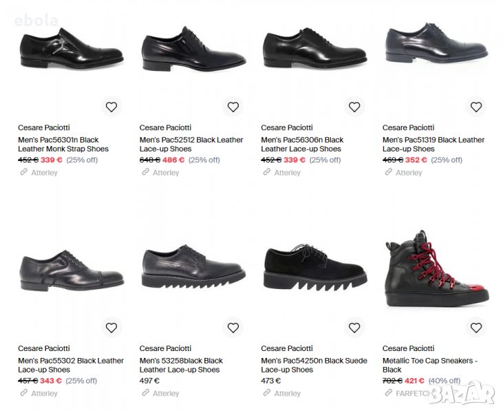Wishlist the Pac55302 Black Leather Shoes
The width and height of the screenshot is (503, 413).
[x=111, y=328]
